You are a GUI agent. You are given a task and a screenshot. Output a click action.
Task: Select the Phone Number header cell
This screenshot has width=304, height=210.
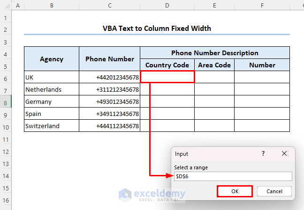pos(109,59)
